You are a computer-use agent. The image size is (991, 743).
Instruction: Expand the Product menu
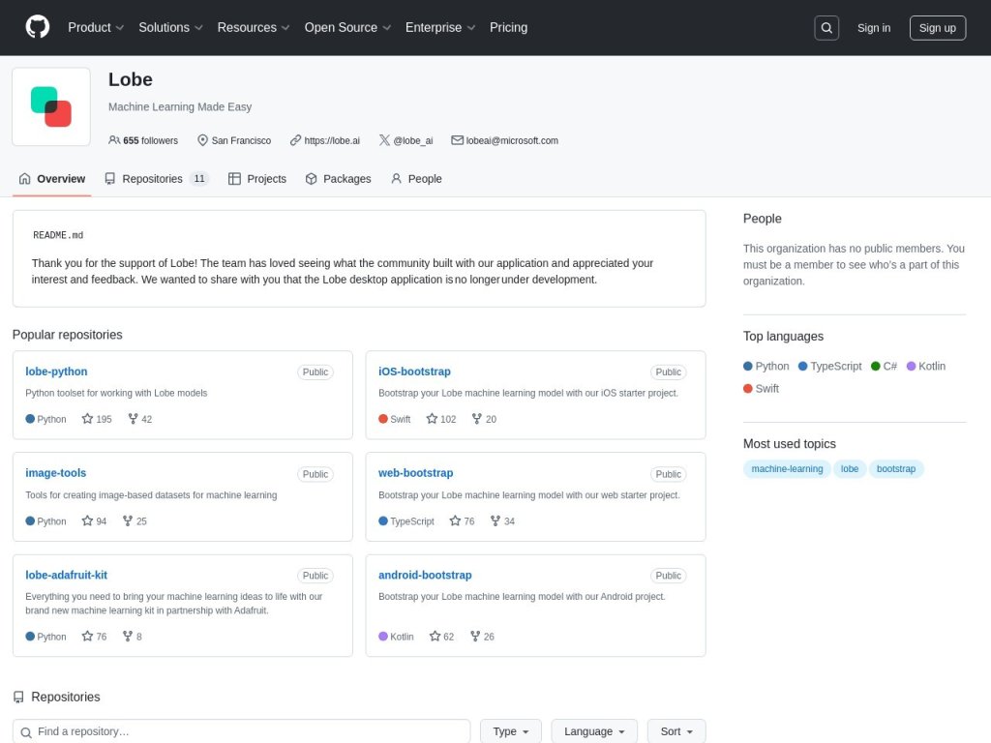click(x=96, y=28)
